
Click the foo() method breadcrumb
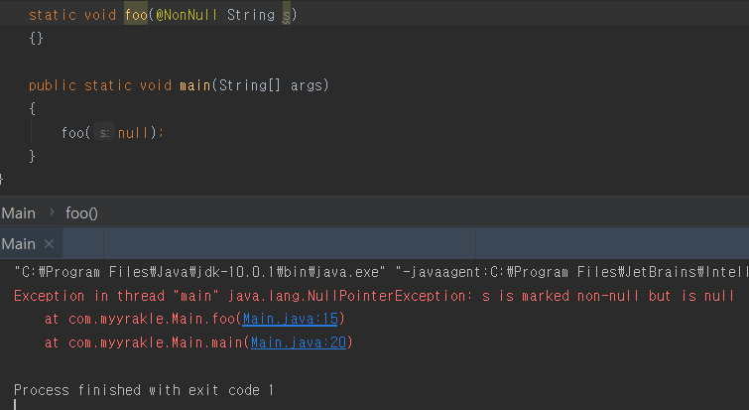81,213
